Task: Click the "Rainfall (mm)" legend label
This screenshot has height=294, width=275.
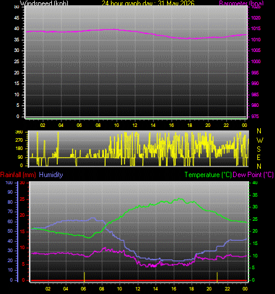Action: (18, 175)
